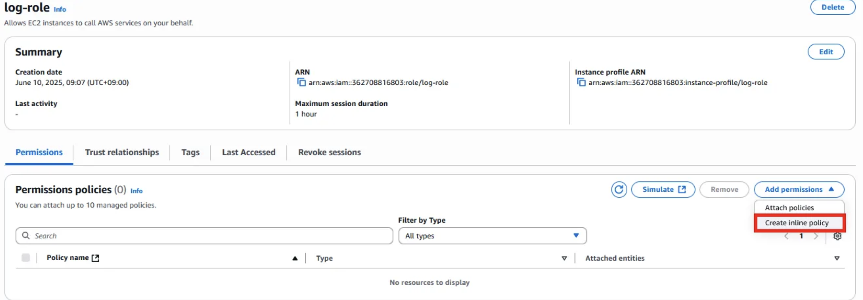
Task: Tick the select-all policies checkbox
Action: click(x=25, y=258)
